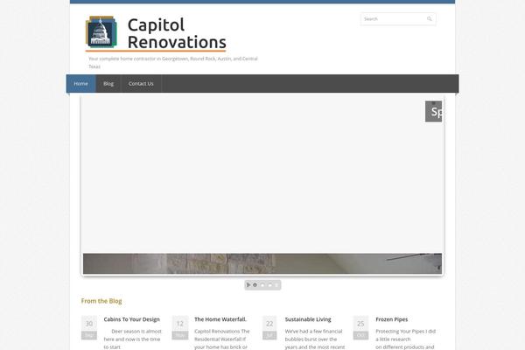Click the 'Protecting Your Pipes' excerpt

[x=405, y=339]
